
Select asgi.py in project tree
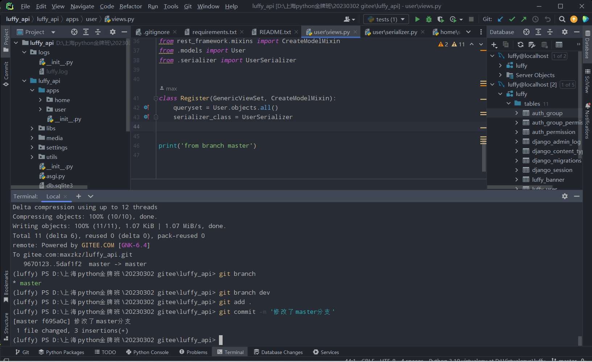(x=55, y=176)
